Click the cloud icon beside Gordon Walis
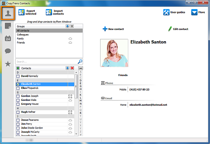 pos(70,100)
